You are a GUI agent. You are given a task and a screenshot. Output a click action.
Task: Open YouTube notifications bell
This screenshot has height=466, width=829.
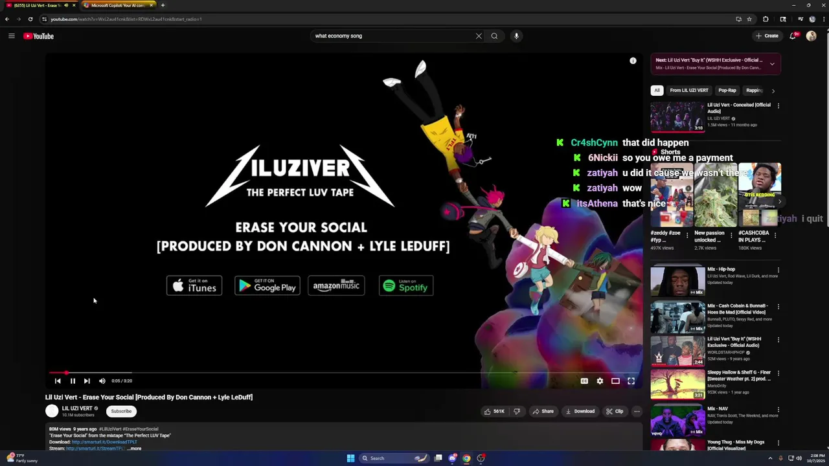click(793, 36)
